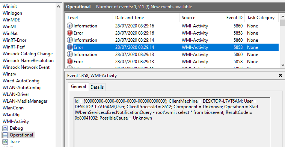
Task: Click Event ID 5858 in highlighted row
Action: tap(238, 47)
